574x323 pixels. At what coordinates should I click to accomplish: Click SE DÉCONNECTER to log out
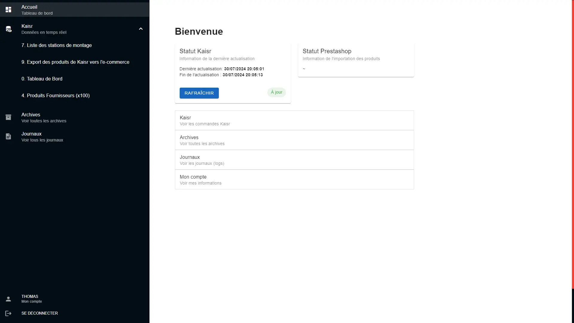point(75,313)
